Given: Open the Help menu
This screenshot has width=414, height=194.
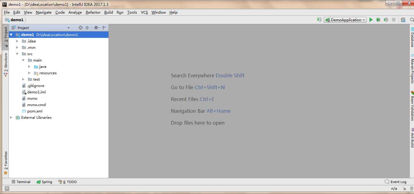Looking at the screenshot, I should tap(173, 12).
